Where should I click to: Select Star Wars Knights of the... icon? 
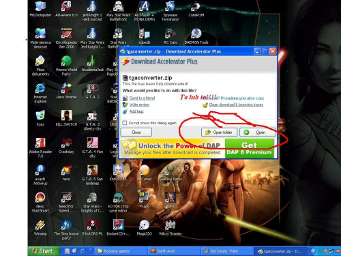click(92, 202)
